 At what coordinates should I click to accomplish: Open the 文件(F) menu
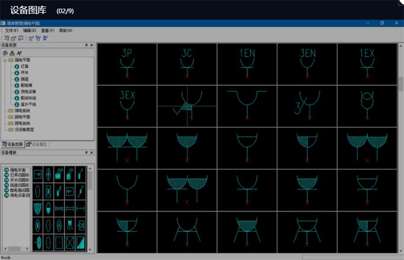12,30
